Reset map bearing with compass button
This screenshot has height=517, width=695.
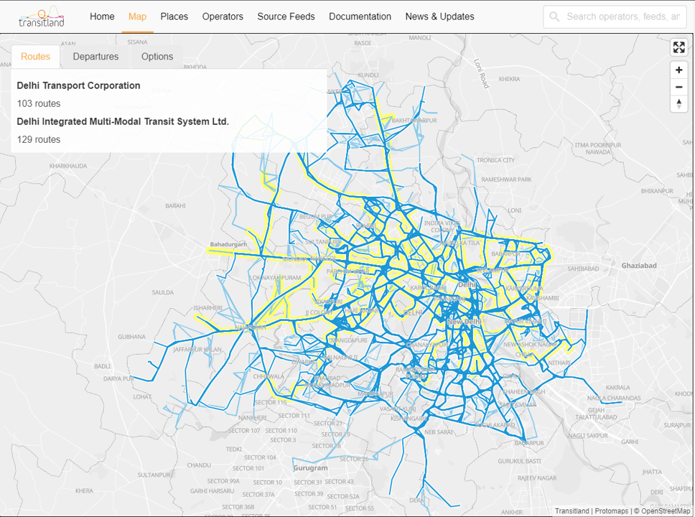tap(678, 104)
